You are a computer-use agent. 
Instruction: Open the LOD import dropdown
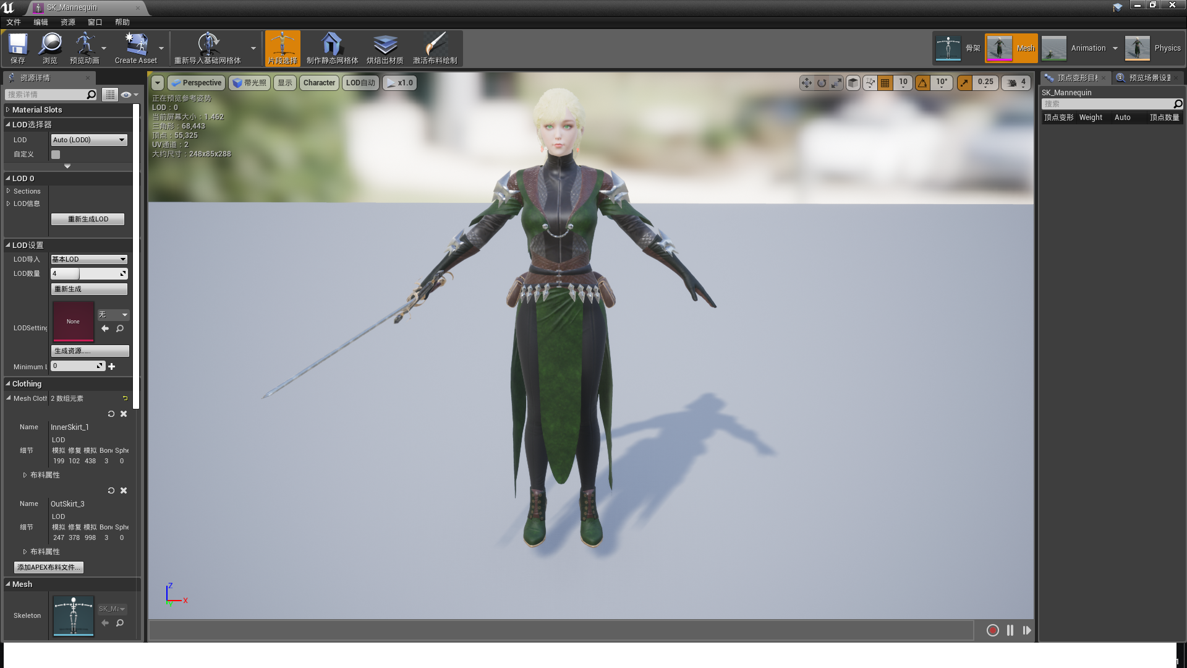(x=90, y=259)
